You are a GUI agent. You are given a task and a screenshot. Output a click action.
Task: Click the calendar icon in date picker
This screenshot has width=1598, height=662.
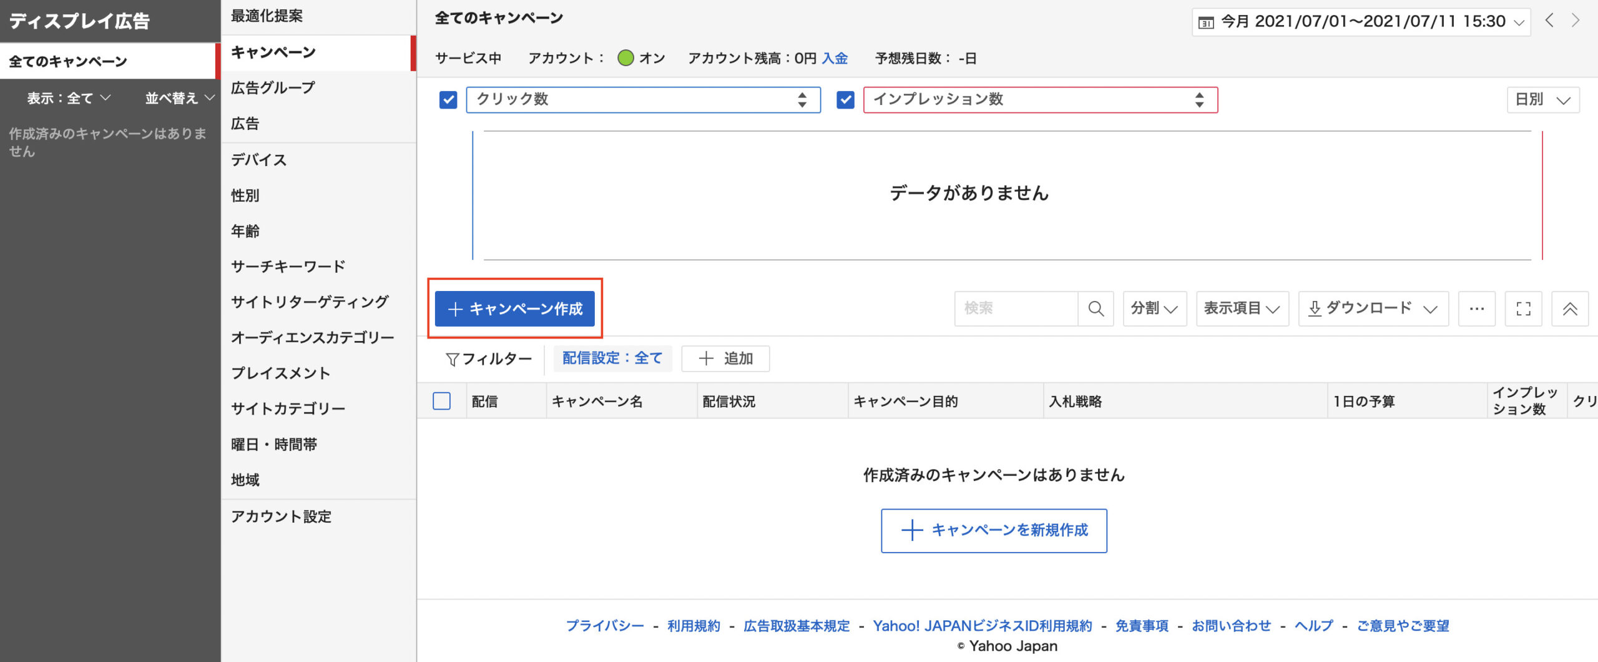[x=1206, y=22]
